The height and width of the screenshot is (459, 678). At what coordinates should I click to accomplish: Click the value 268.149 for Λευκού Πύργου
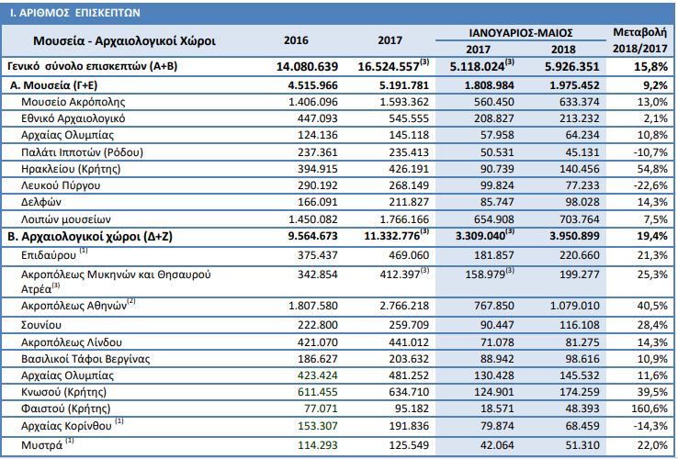(x=409, y=185)
